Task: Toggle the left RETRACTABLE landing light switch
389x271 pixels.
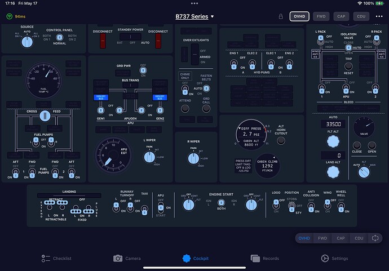Action: click(x=50, y=204)
